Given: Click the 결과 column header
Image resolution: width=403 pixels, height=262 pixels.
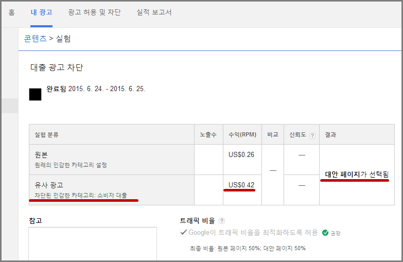Looking at the screenshot, I should pyautogui.click(x=330, y=135).
